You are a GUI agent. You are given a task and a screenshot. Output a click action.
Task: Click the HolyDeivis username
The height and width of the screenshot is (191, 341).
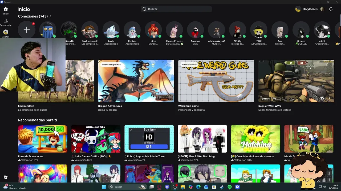310,9
